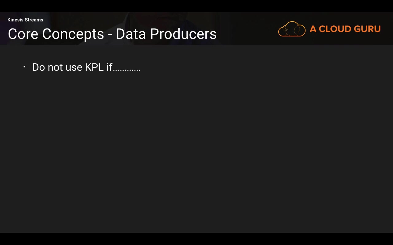Image resolution: width=393 pixels, height=245 pixels.
Task: Click the "Kinesis Streams" section label
Action: point(25,20)
